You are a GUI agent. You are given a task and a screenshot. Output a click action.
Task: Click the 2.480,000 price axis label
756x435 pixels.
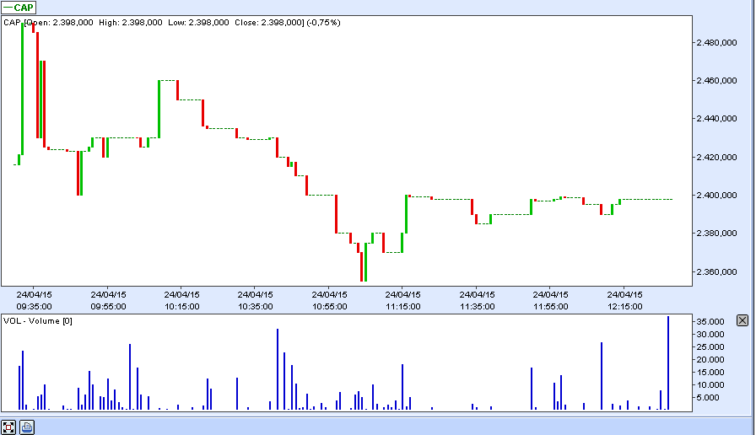tap(717, 42)
